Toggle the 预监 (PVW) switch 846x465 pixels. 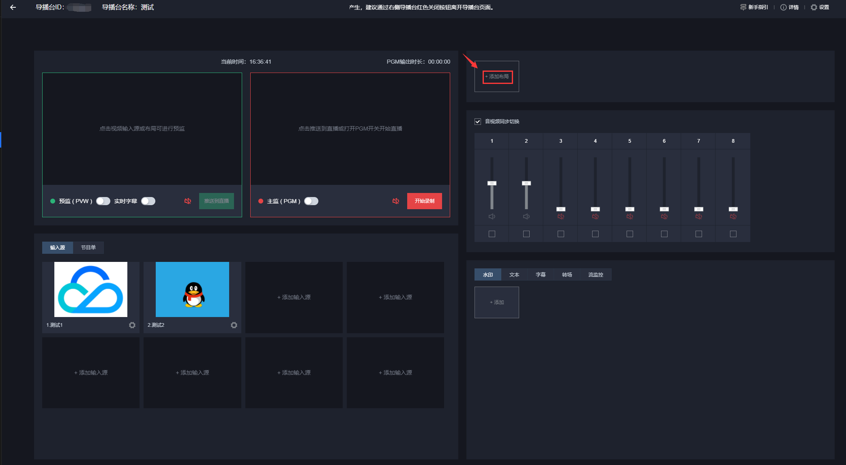coord(103,201)
